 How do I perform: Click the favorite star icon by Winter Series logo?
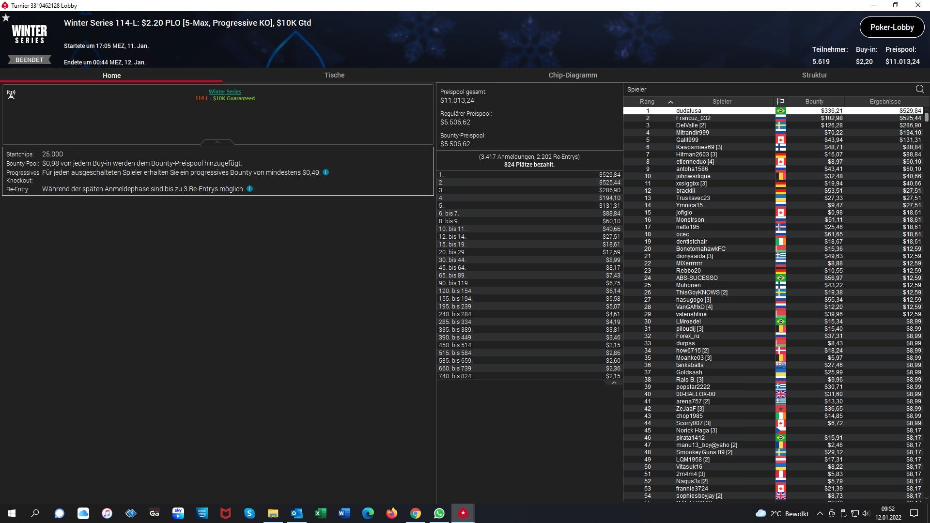coord(6,18)
